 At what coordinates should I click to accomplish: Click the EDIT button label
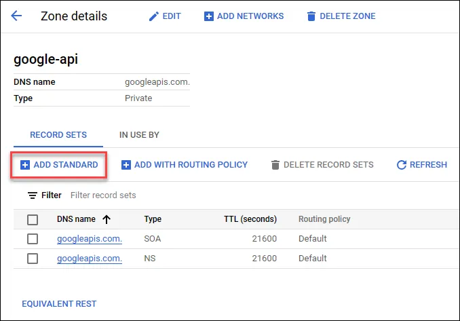pos(172,16)
